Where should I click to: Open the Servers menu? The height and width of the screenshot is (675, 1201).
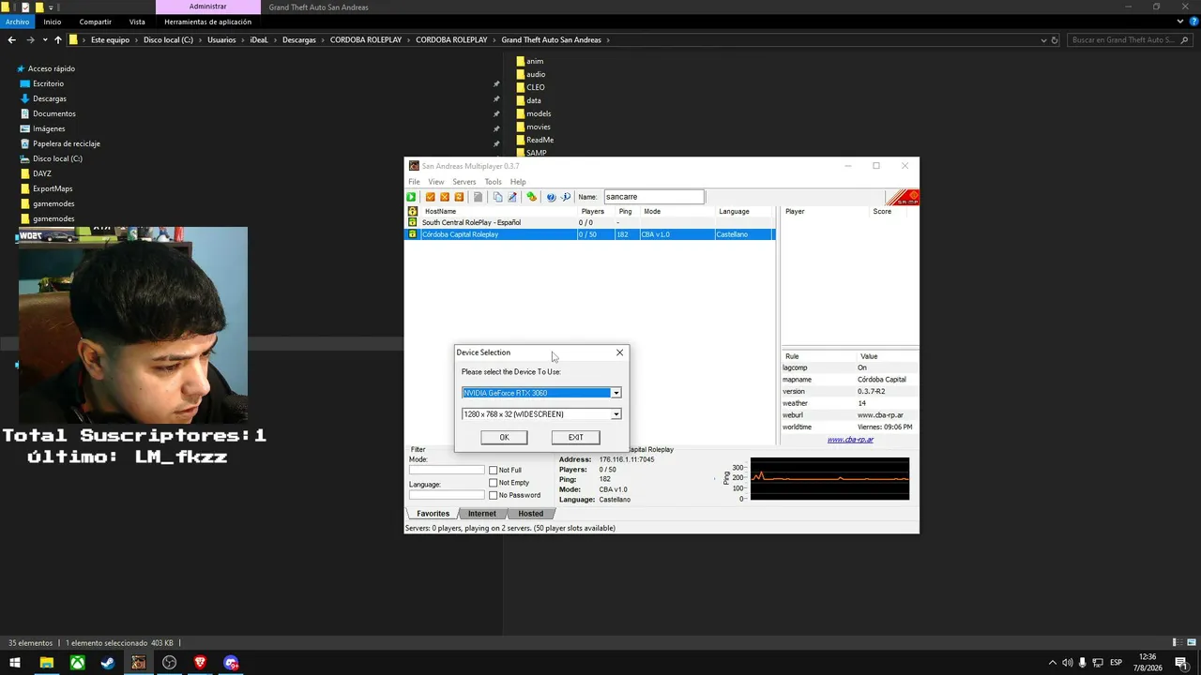click(x=464, y=182)
